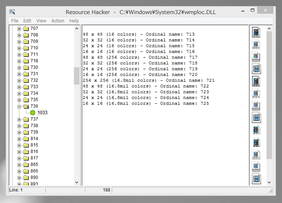Expand the 866 folder node
The width and height of the screenshot is (282, 203).
(x=19, y=171)
